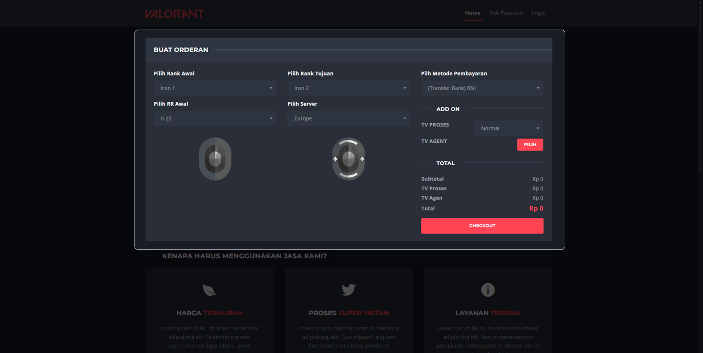Click the 'KENAPA HARUS MENGGUNAKAN JASA KAMI?' heading
The image size is (703, 353).
(244, 256)
